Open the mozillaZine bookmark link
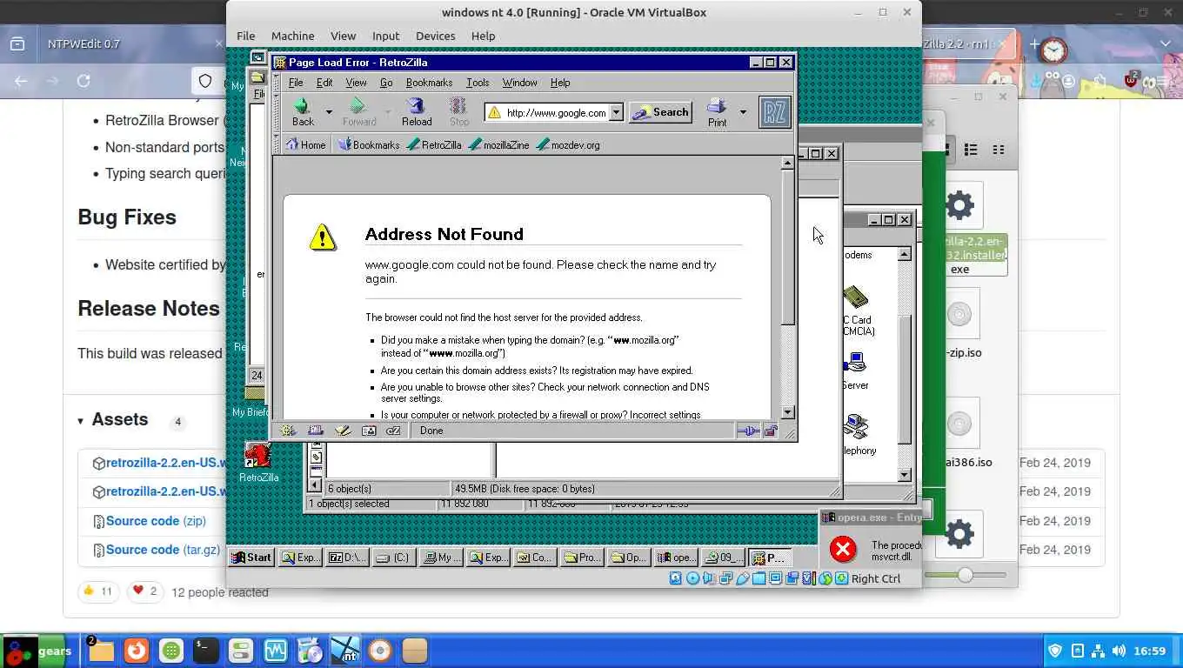Viewport: 1183px width, 668px height. tap(498, 145)
